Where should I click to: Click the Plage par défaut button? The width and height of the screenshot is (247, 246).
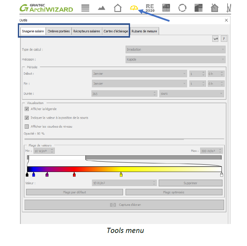tap(74, 192)
